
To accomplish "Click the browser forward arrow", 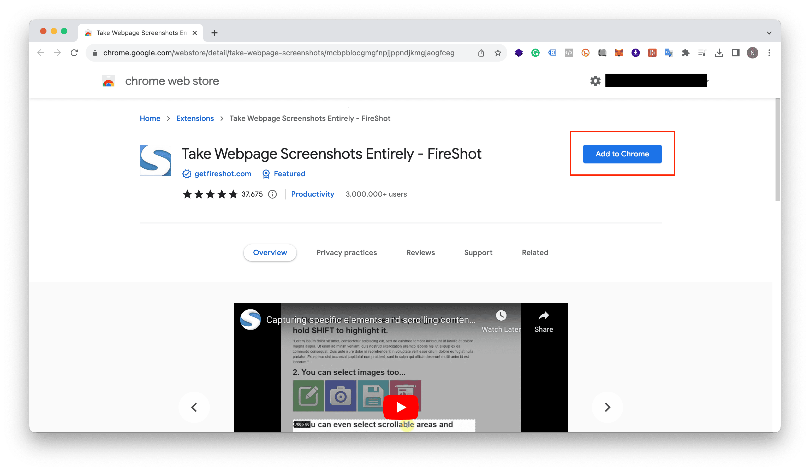I will [x=57, y=53].
